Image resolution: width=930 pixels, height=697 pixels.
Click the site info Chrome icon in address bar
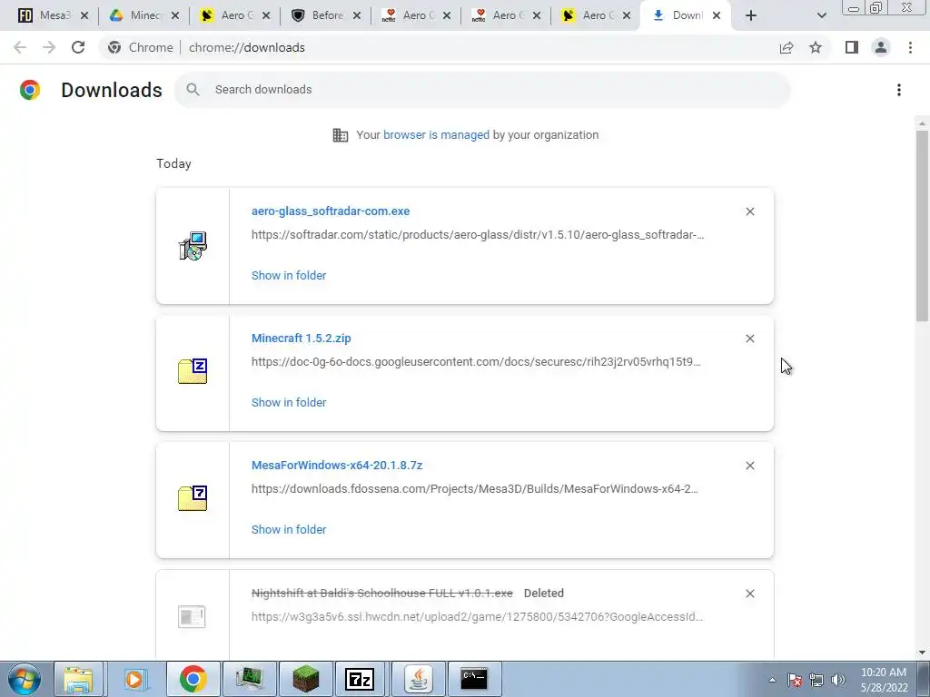pyautogui.click(x=114, y=47)
